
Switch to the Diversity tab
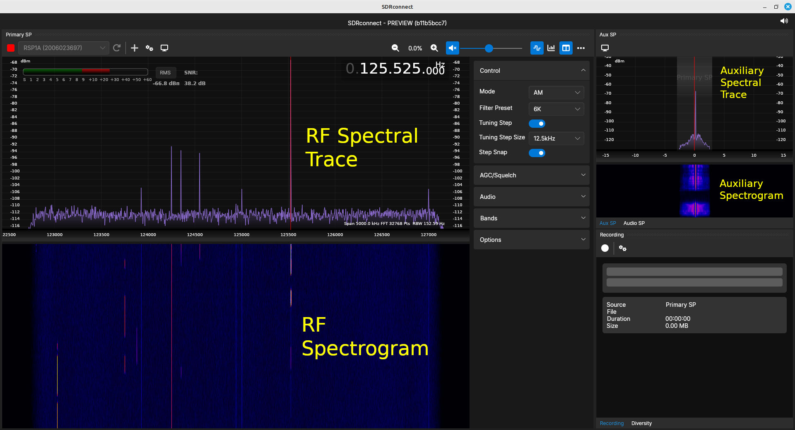(x=641, y=423)
